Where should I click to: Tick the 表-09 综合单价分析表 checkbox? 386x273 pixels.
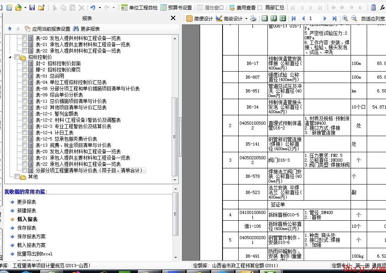(25, 95)
